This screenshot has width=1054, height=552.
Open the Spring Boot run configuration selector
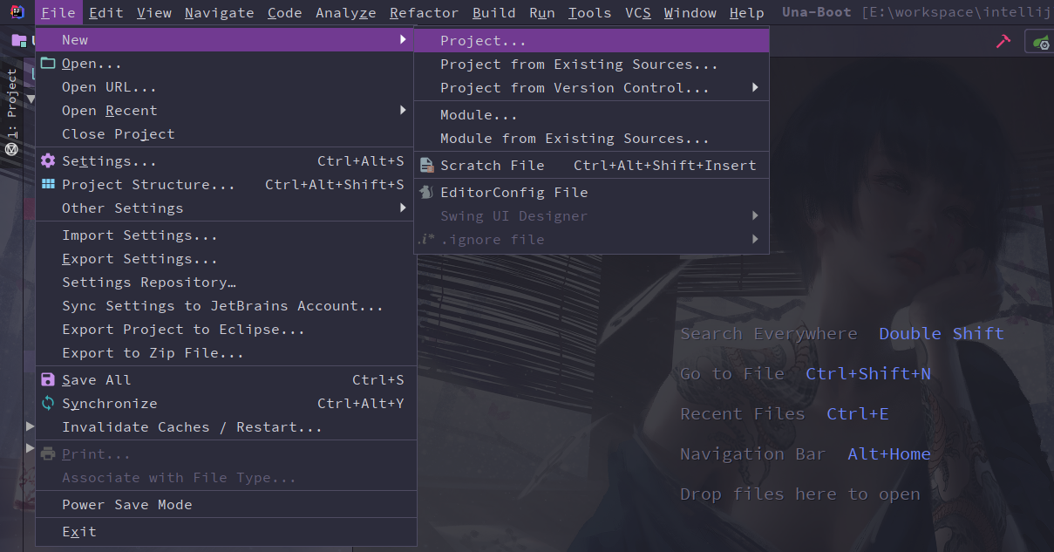tap(1040, 41)
